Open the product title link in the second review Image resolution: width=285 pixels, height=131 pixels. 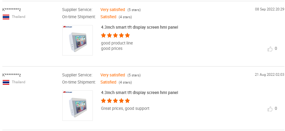click(x=140, y=93)
